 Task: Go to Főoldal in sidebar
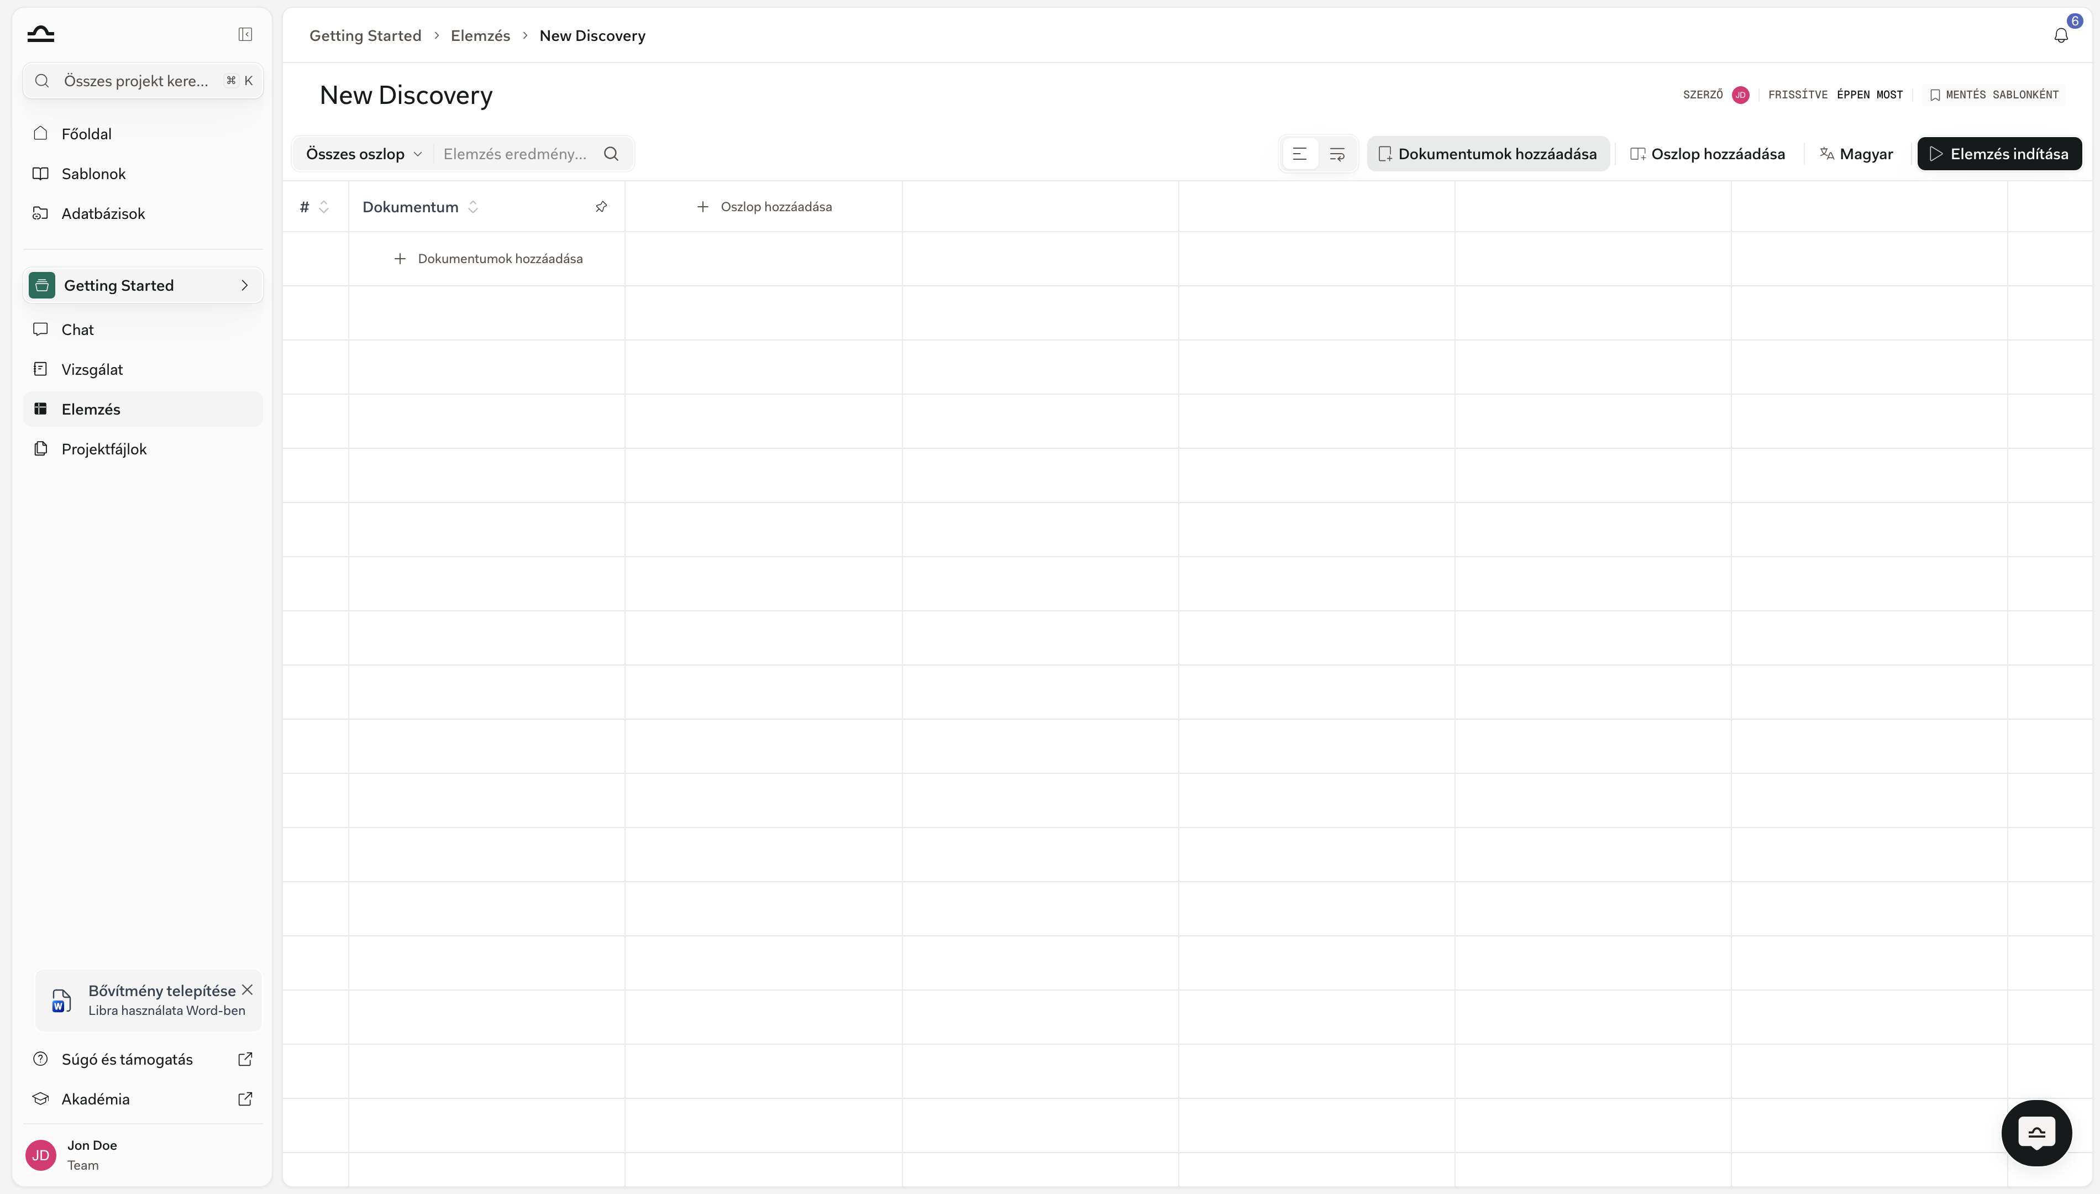[143, 134]
